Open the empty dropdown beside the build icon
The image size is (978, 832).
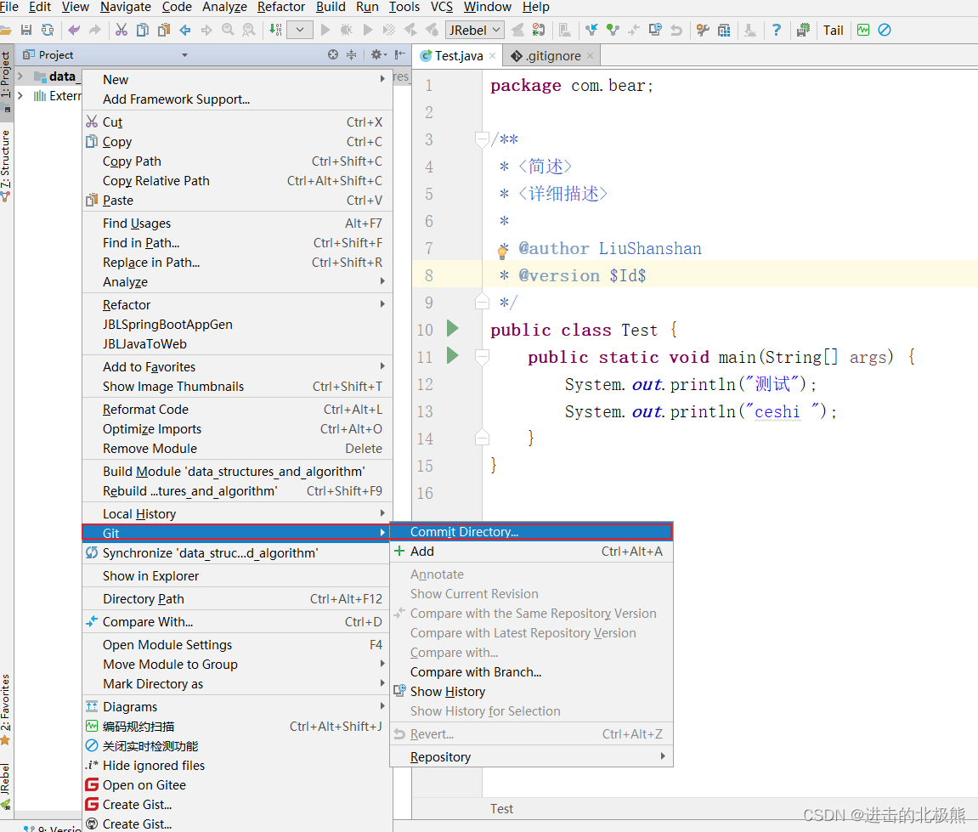point(300,30)
